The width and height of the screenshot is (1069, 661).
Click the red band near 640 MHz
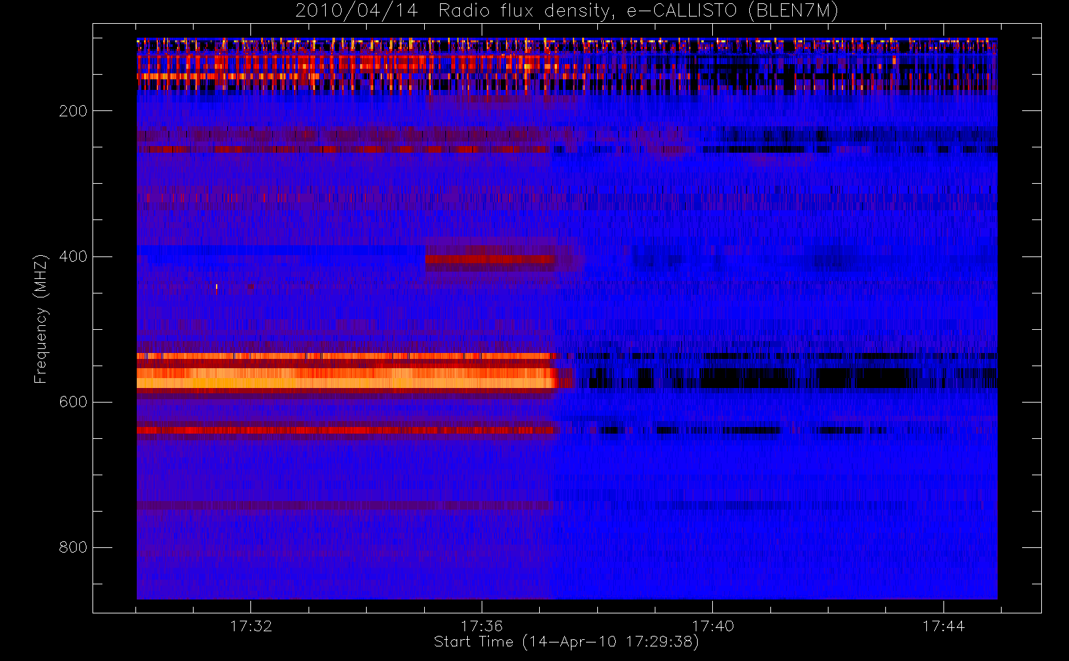347,430
